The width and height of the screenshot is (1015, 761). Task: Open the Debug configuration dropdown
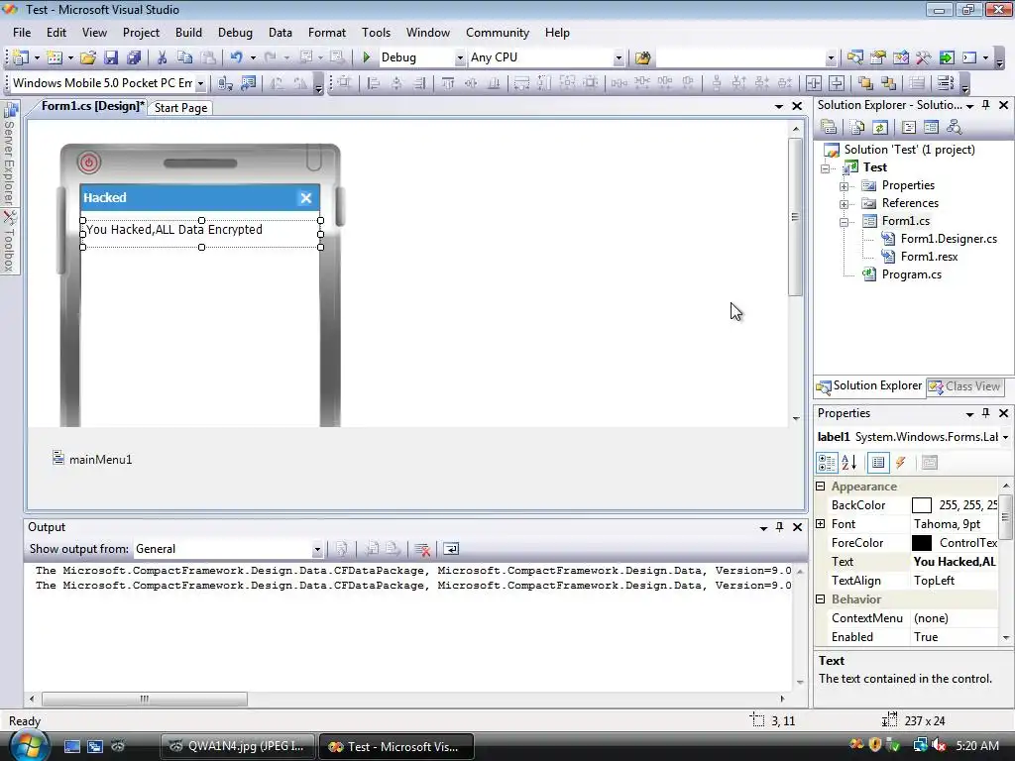pyautogui.click(x=460, y=57)
